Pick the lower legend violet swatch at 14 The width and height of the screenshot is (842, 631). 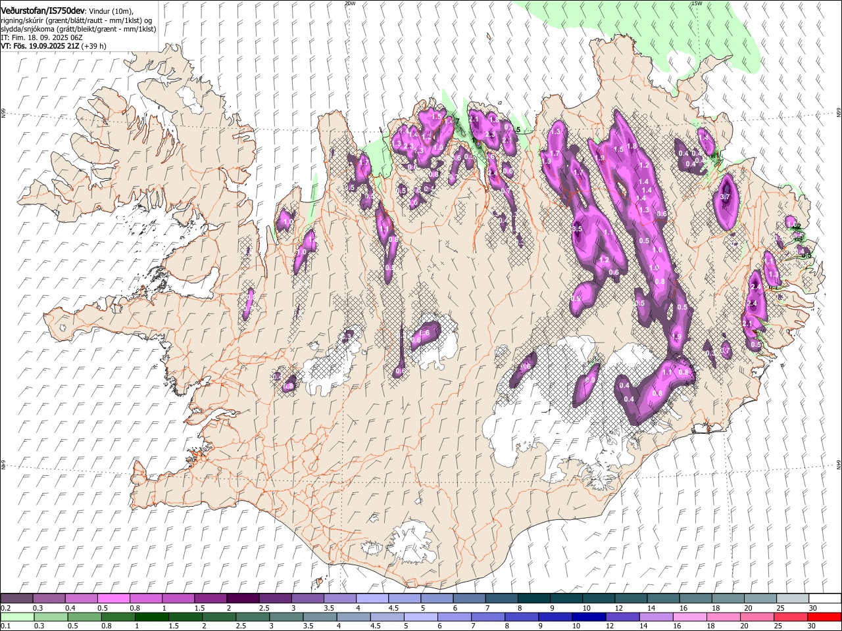tap(655, 617)
